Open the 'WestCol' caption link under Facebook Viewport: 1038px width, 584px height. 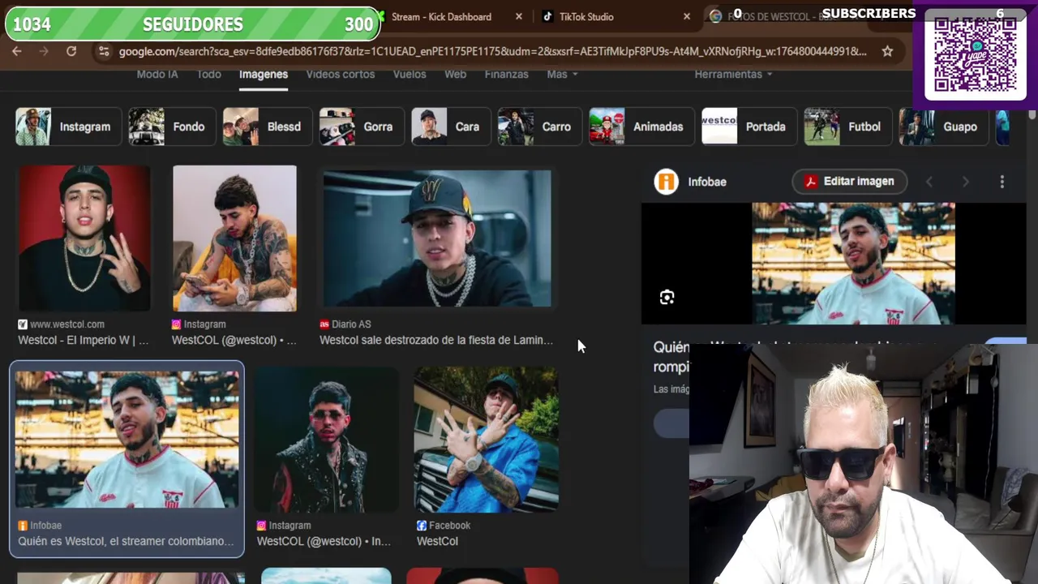pyautogui.click(x=437, y=541)
